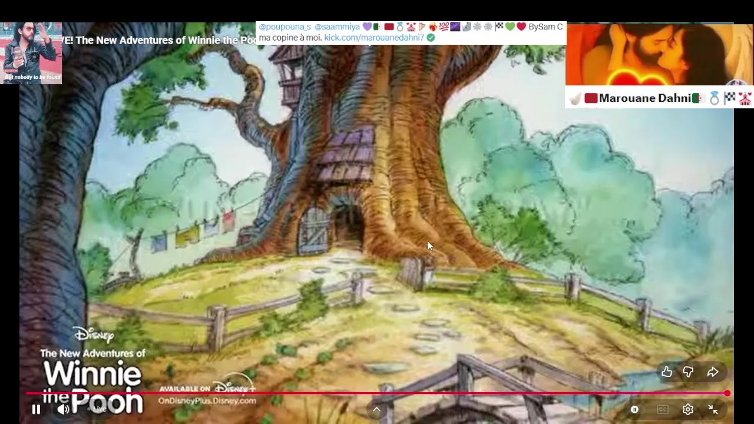Viewport: 754px width, 424px height.
Task: Mute the video using the speaker icon
Action: click(x=63, y=409)
